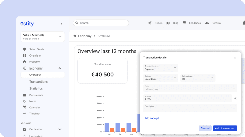Open Referral people icon
The image size is (245, 137).
pyautogui.click(x=207, y=23)
